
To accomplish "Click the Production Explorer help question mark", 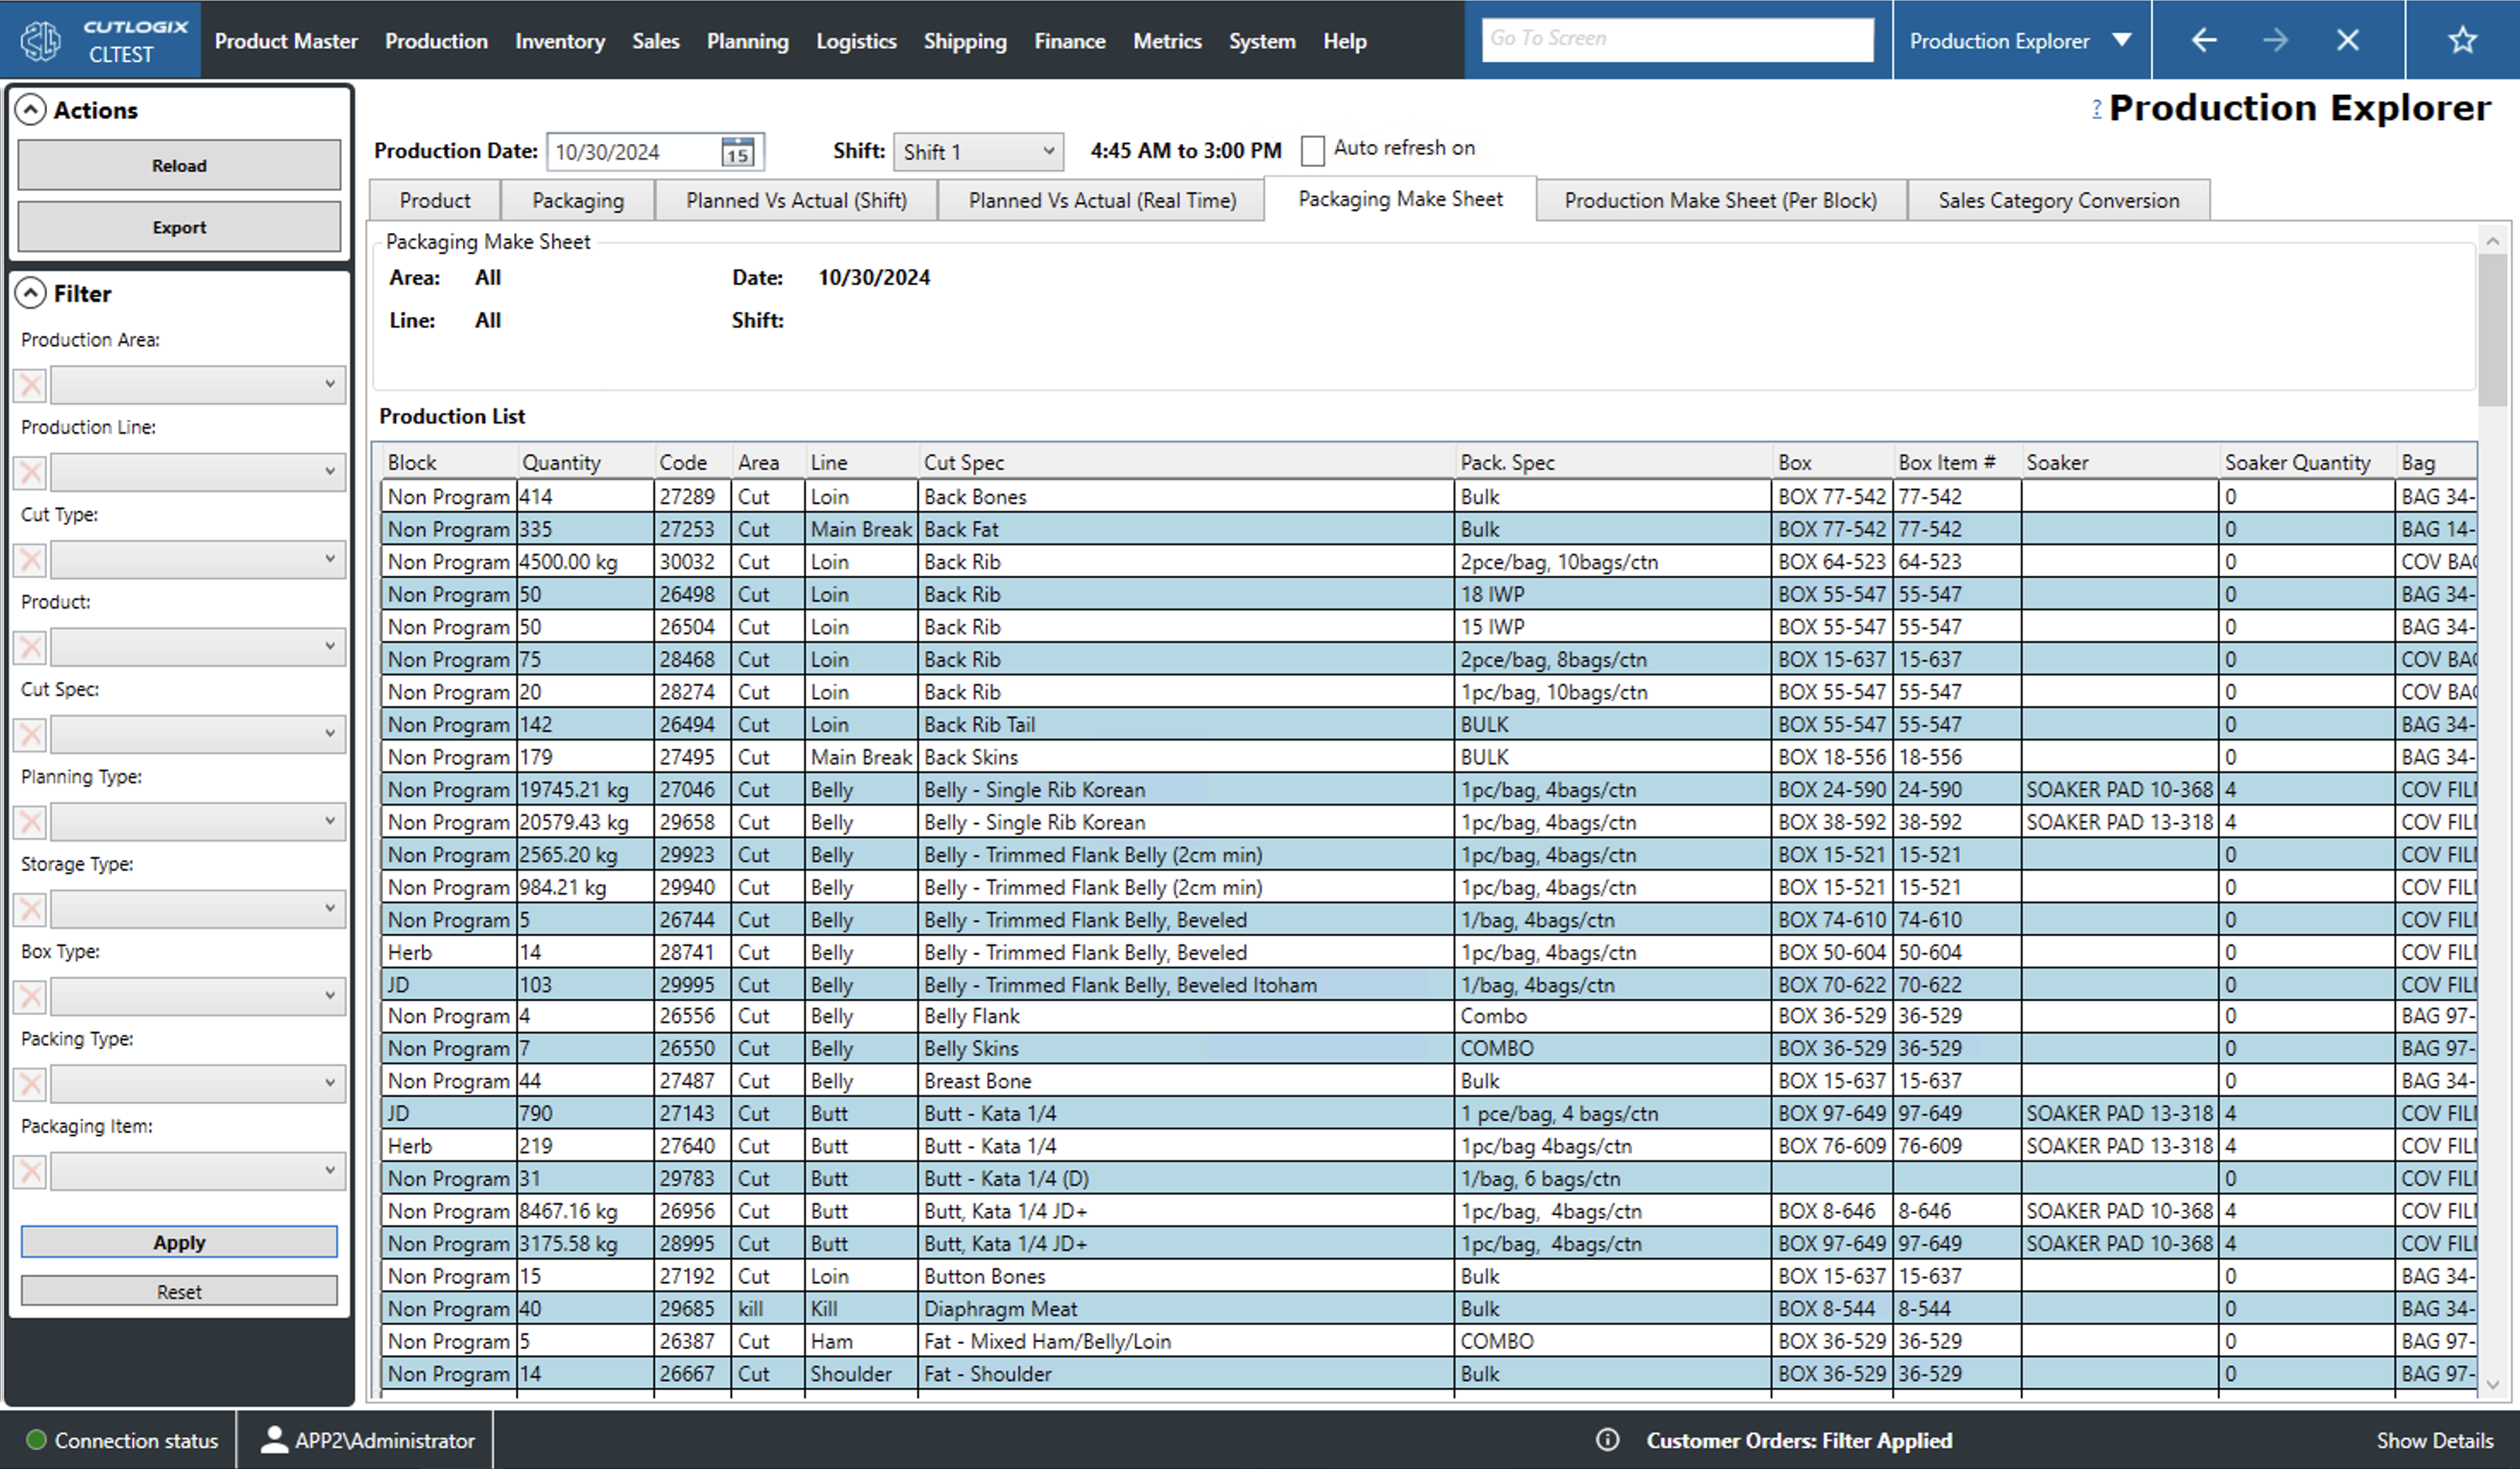I will [2096, 108].
